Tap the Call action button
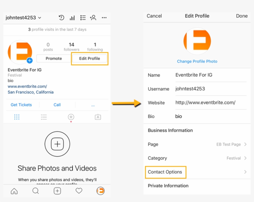 pos(57,105)
